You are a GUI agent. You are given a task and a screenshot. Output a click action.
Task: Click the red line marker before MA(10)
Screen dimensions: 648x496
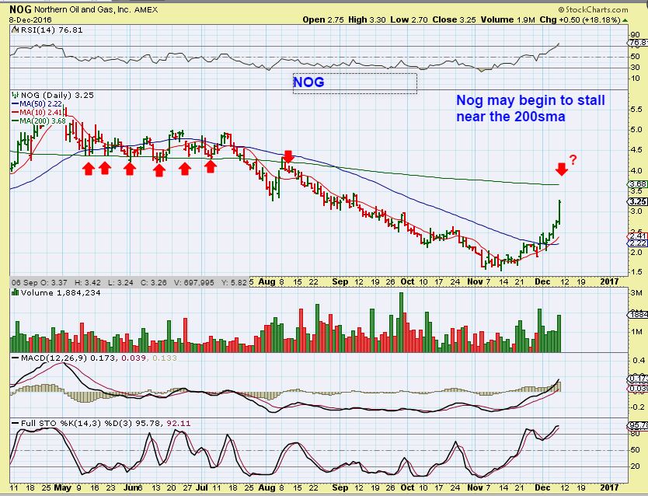(x=16, y=113)
